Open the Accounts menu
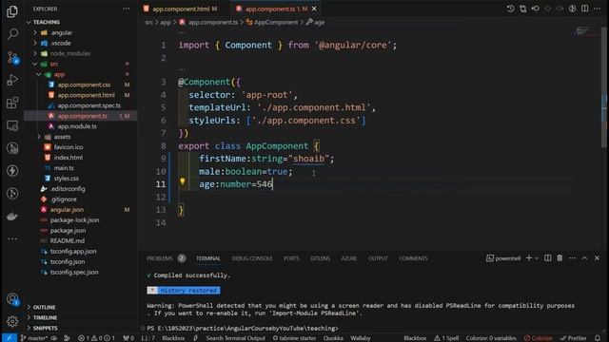 tap(12, 299)
